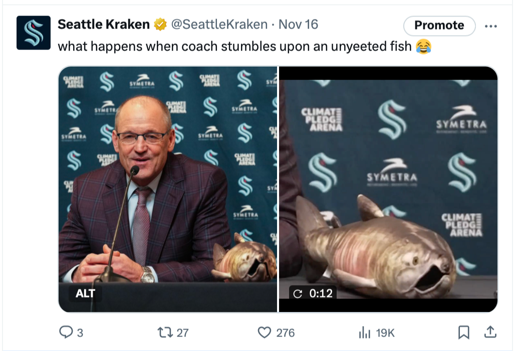Viewport: 514px width, 351px height.
Task: Open the share upload arrow icon
Action: click(x=490, y=331)
